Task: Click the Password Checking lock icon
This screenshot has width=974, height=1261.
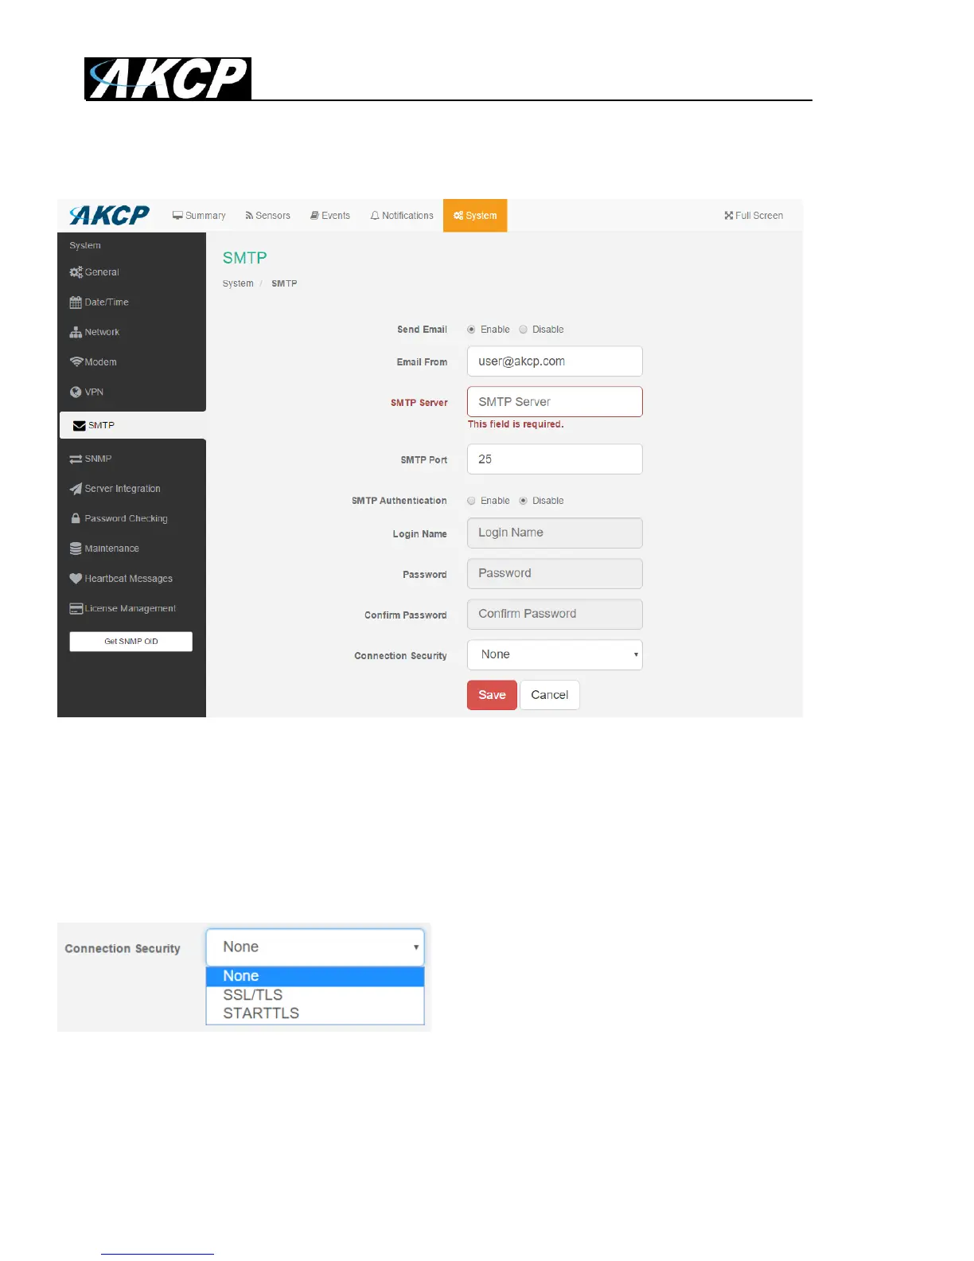Action: (76, 518)
